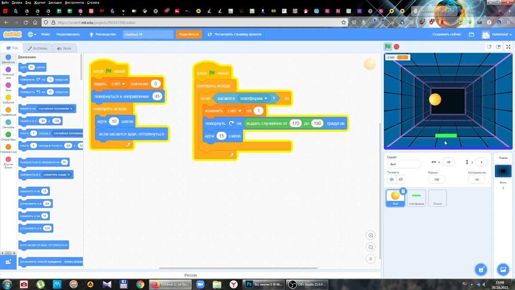Open the add extension button
Image resolution: width=515 pixels, height=290 pixels.
click(x=8, y=262)
